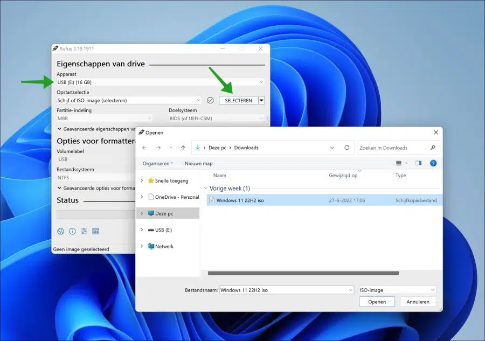Open Rufus info about icon
The height and width of the screenshot is (341, 485).
(x=72, y=231)
